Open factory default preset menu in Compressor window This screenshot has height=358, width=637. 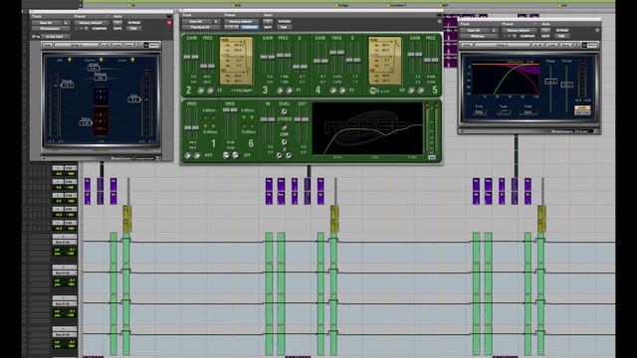tap(91, 23)
